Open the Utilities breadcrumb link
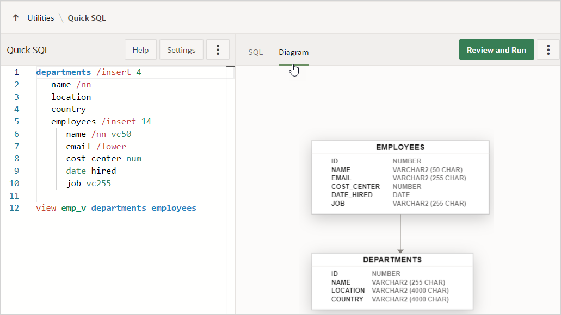The image size is (561, 315). (41, 18)
